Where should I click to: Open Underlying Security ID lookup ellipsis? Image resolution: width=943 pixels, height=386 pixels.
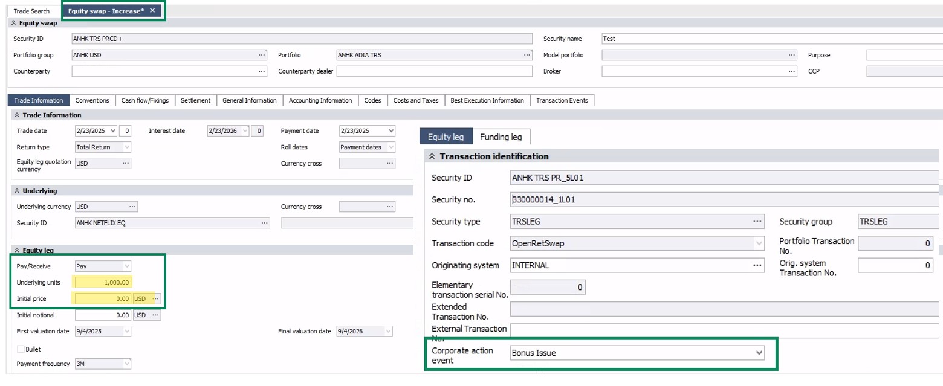pos(264,223)
